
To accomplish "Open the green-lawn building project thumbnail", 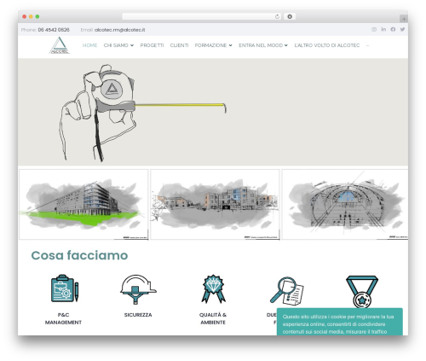I will 83,205.
